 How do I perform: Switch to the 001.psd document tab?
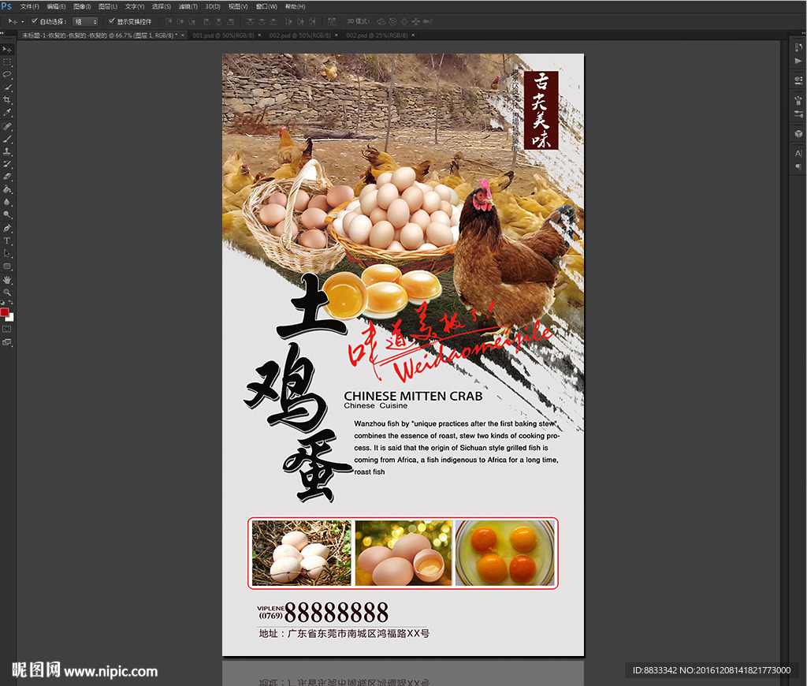click(x=223, y=35)
